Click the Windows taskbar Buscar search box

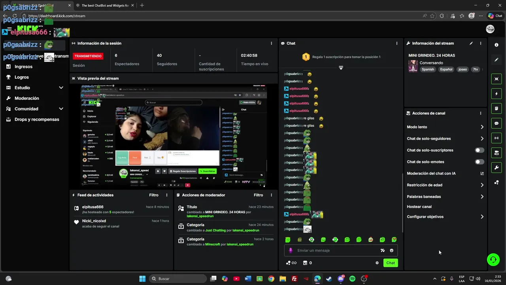[x=179, y=279]
